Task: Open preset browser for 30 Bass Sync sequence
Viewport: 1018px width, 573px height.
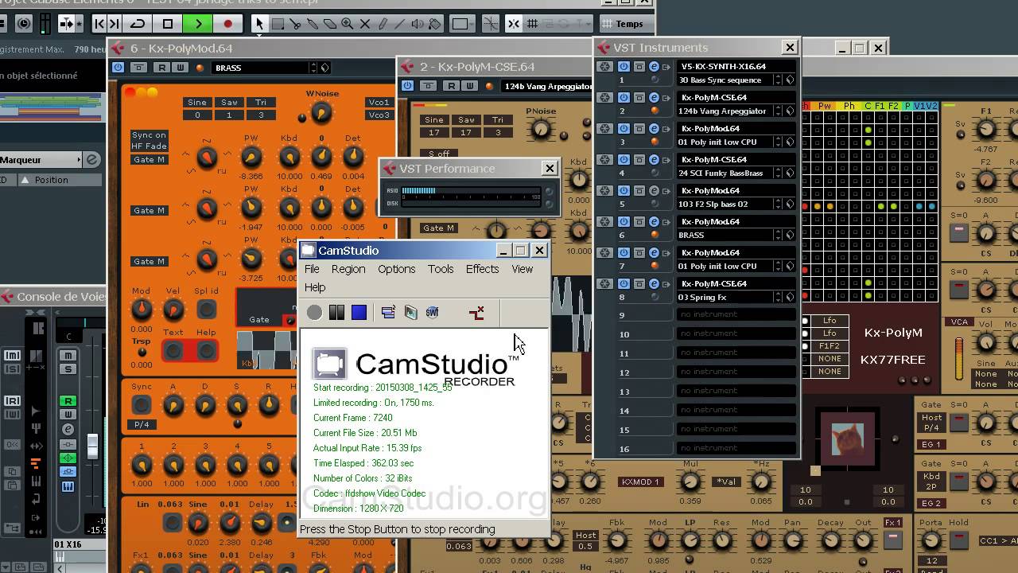Action: (x=790, y=80)
